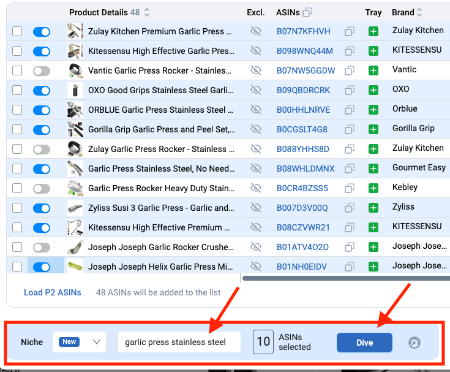This screenshot has height=372, width=450.
Task: Tick checkbox for Joseph Joseph Helix Garlic Press
Action: pos(17,267)
